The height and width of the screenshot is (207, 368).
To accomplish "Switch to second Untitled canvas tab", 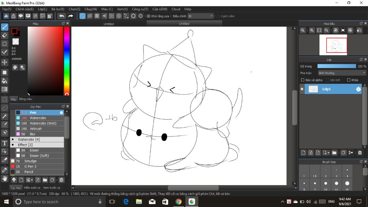I will [184, 23].
